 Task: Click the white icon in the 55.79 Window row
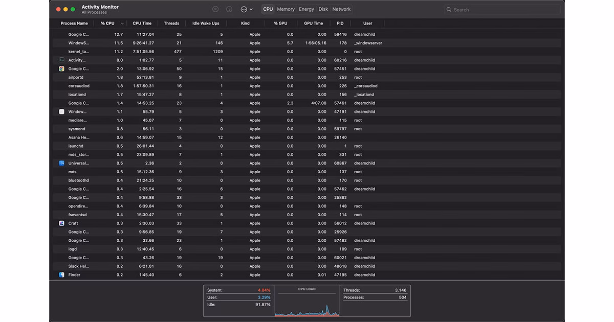pos(61,111)
